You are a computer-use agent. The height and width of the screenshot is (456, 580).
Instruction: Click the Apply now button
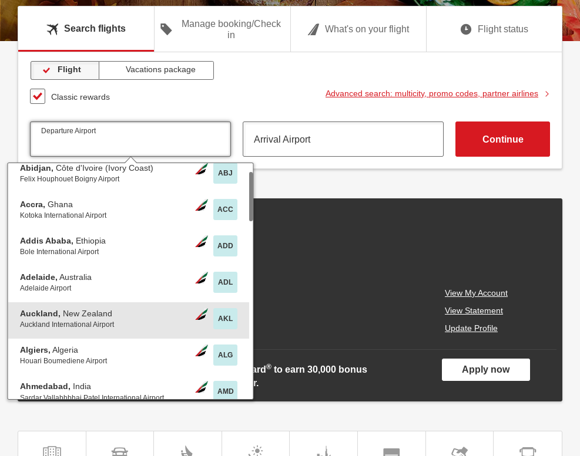pos(485,370)
